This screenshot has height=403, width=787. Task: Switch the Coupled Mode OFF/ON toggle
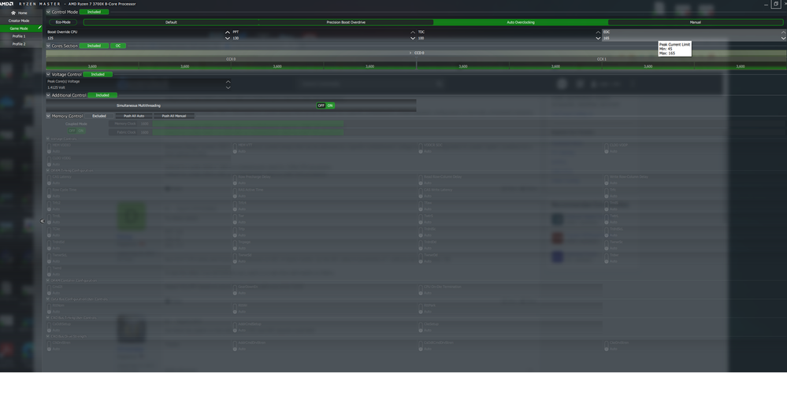pyautogui.click(x=76, y=131)
